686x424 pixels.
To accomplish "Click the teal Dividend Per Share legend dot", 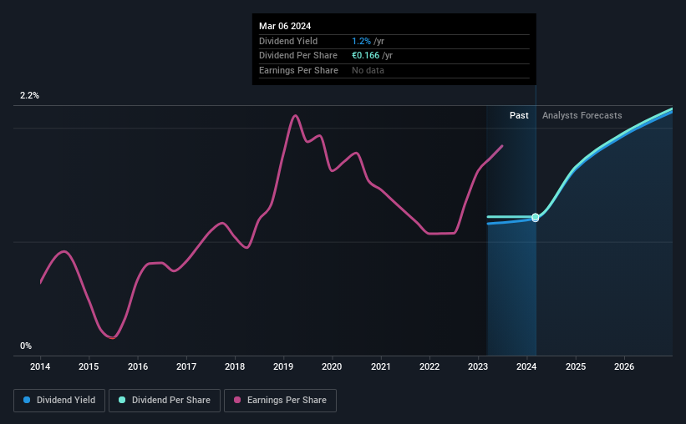I will tap(122, 400).
